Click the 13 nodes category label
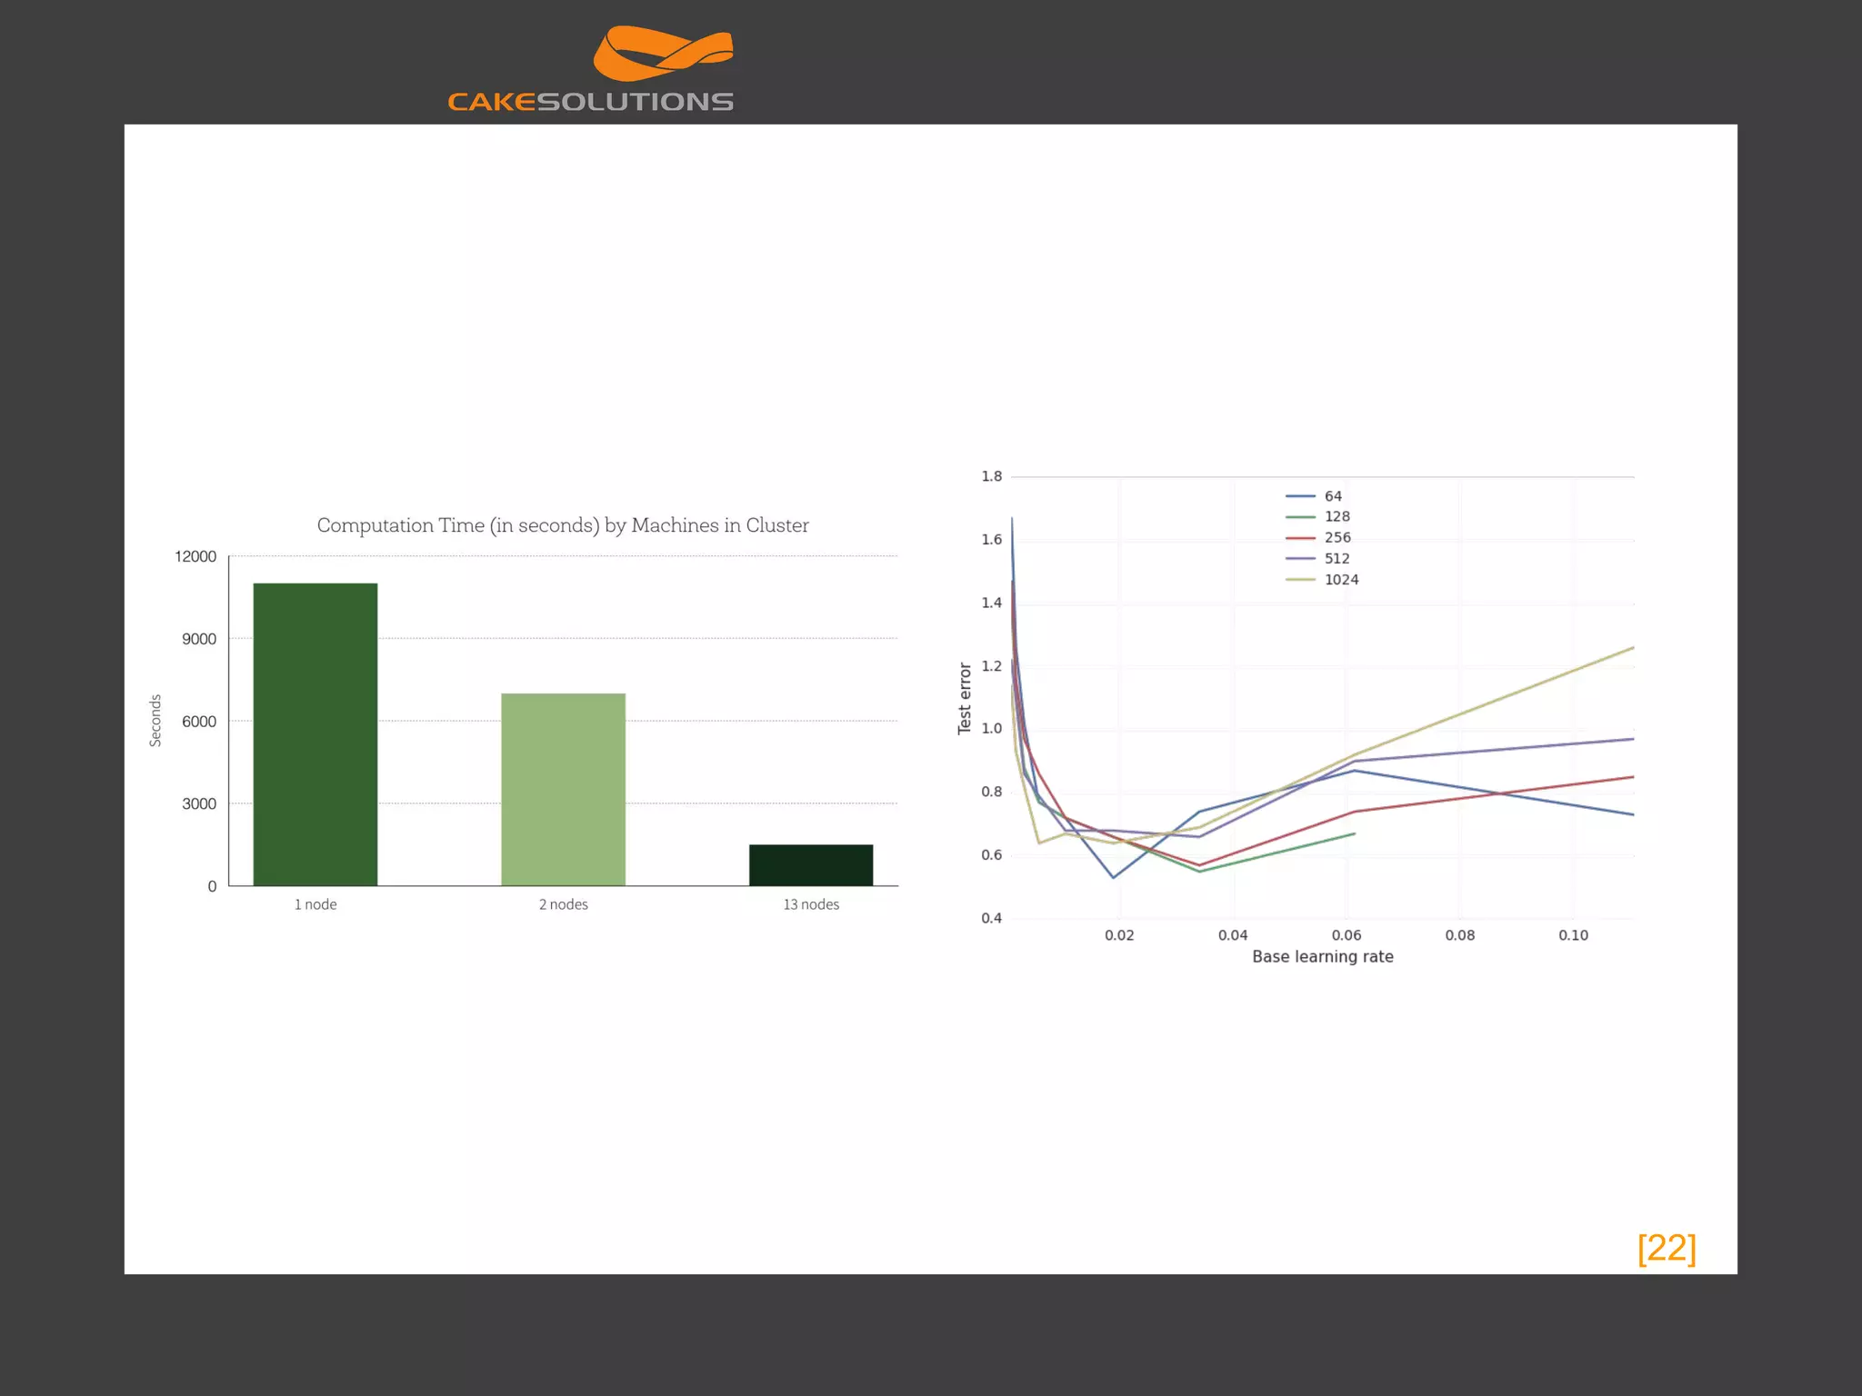 pos(811,904)
